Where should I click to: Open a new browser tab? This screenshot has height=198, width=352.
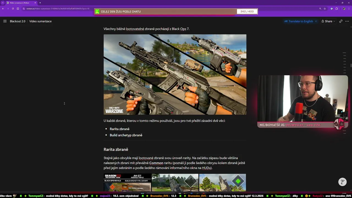click(x=40, y=3)
